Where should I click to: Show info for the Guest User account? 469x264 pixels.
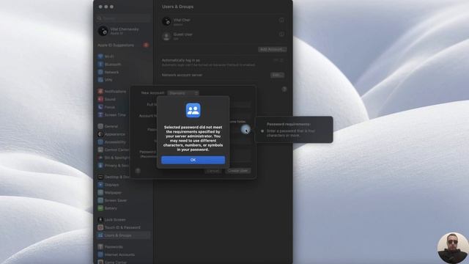click(281, 34)
